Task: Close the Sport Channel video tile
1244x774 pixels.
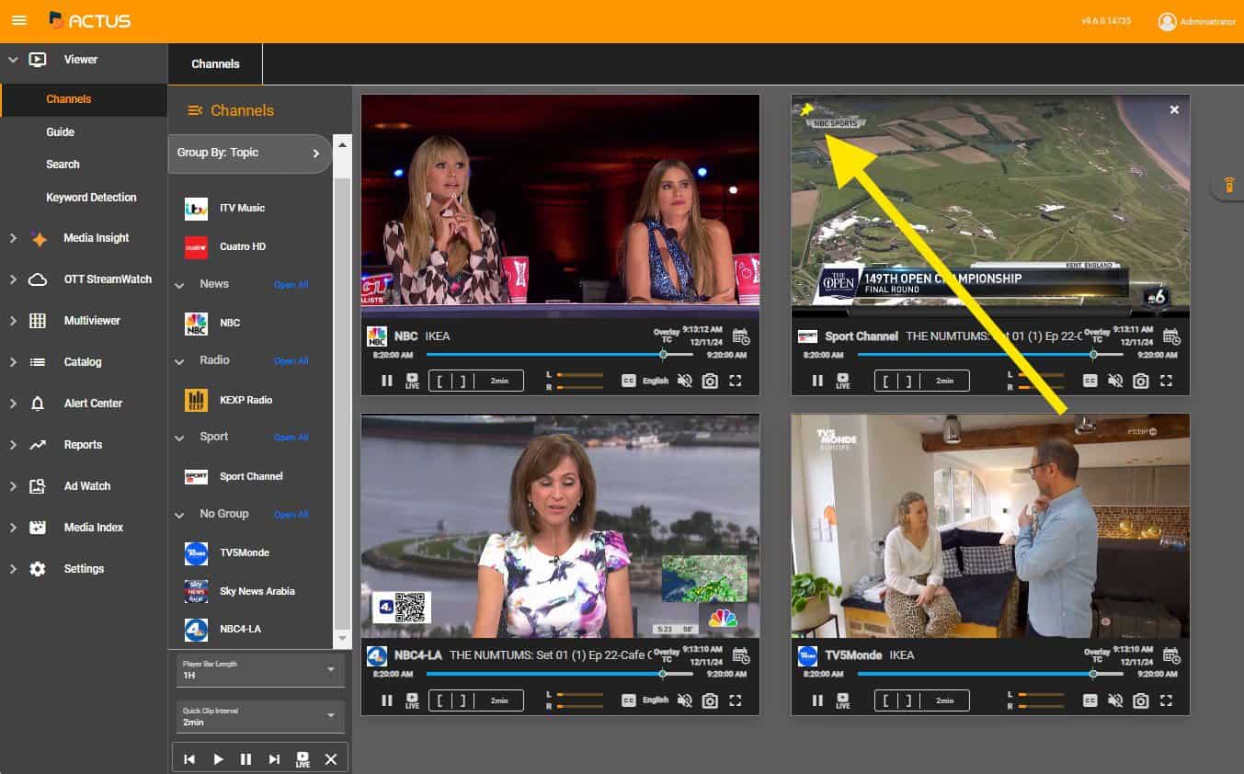Action: click(x=1174, y=109)
